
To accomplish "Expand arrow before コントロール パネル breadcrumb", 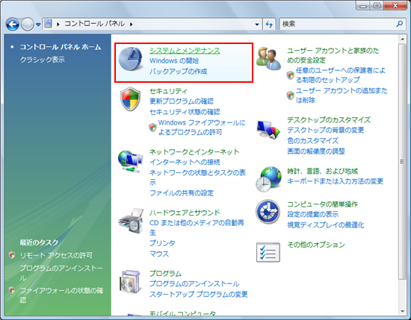I will [58, 25].
